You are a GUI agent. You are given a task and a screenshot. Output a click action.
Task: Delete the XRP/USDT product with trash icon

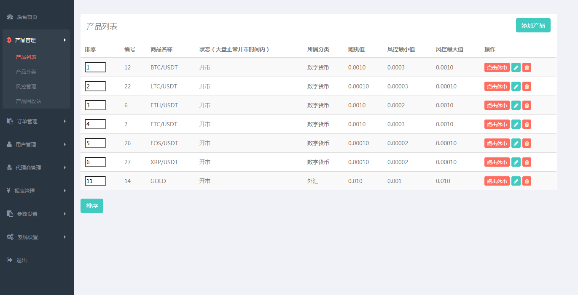[527, 162]
